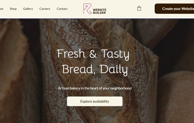Click the ampersand in the hero heading
Screen dimensions: 194x123
click(93, 54)
